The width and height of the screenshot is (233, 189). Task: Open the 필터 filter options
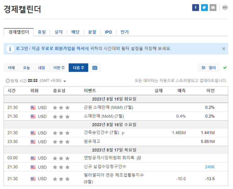(209, 68)
